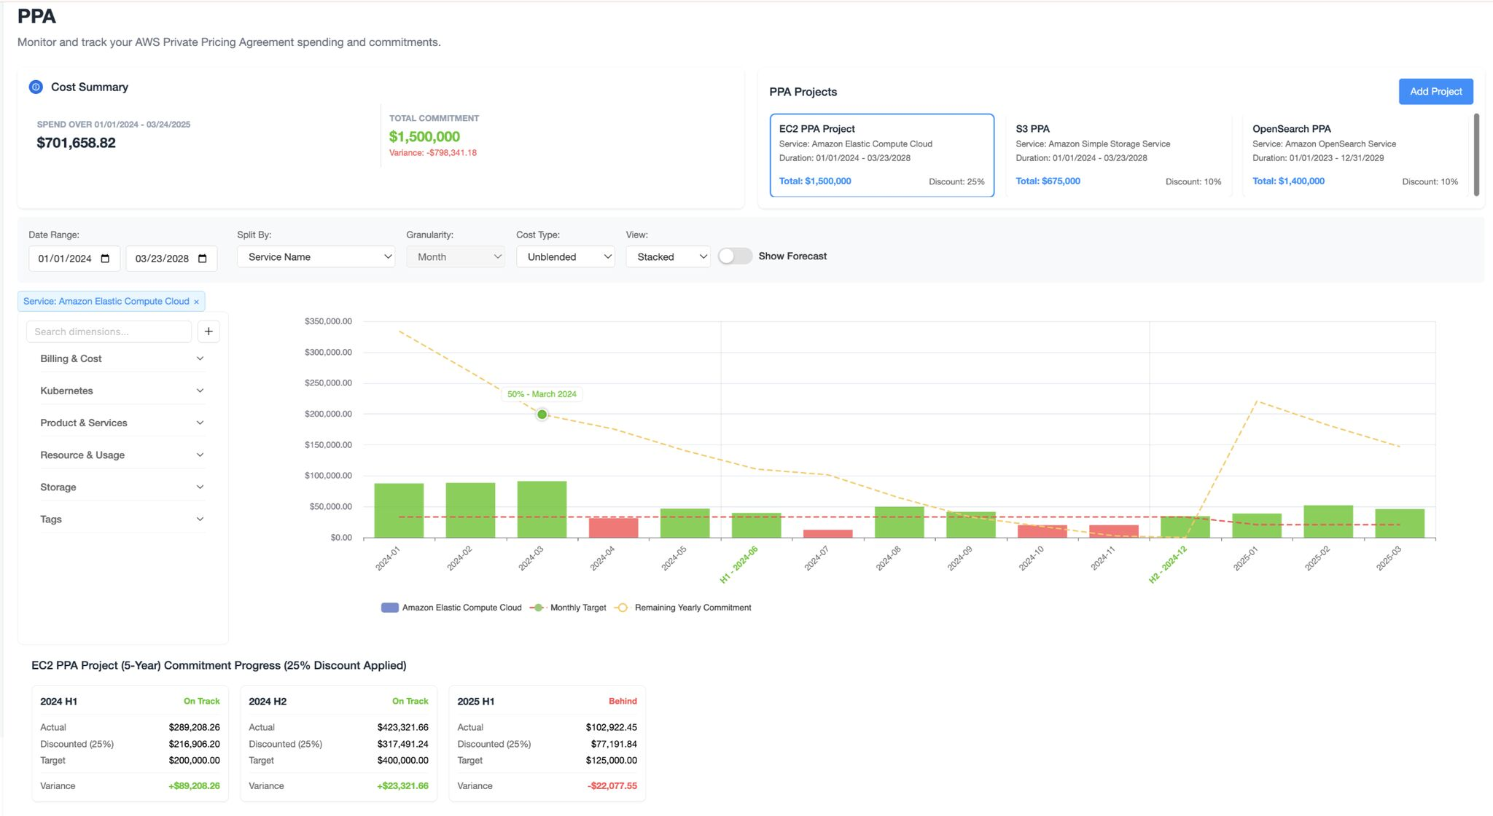
Task: Click the 2024-04 red bar
Action: tap(613, 527)
